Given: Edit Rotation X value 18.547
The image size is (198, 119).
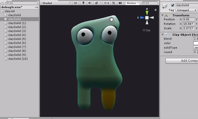Looking at the screenshot, I should pos(189,24).
